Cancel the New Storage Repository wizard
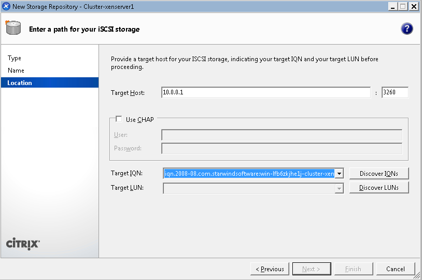422x280 pixels. pos(395,269)
